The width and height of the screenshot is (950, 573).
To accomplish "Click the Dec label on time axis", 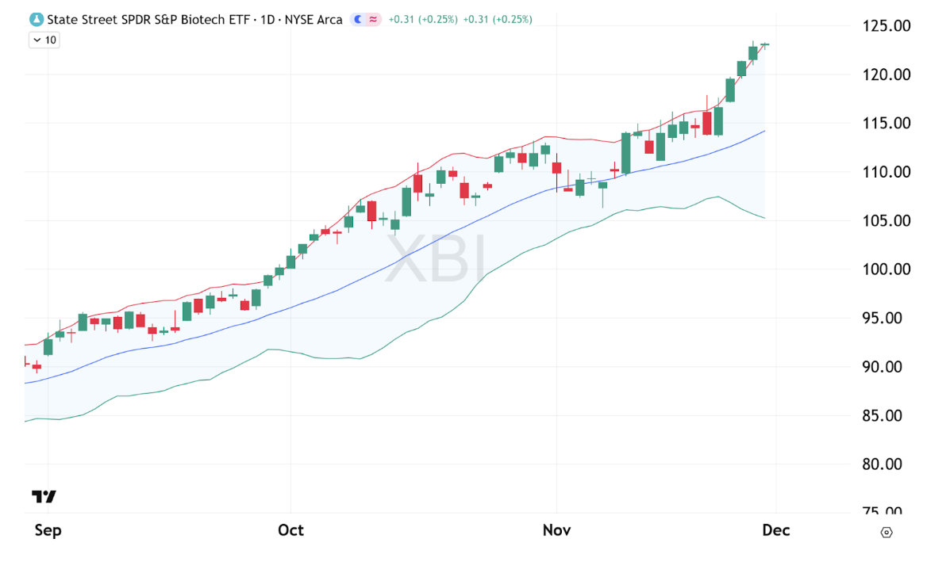I will pos(776,530).
